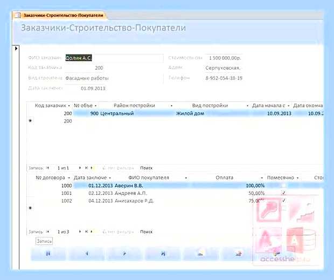Image resolution: width=334 pixels, height=280 pixels.
Task: Click the object number cell 900
Action: point(86,113)
